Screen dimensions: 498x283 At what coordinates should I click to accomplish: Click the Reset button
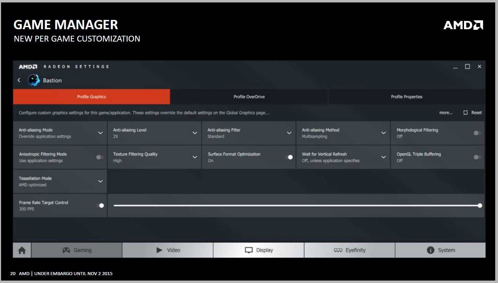click(473, 113)
